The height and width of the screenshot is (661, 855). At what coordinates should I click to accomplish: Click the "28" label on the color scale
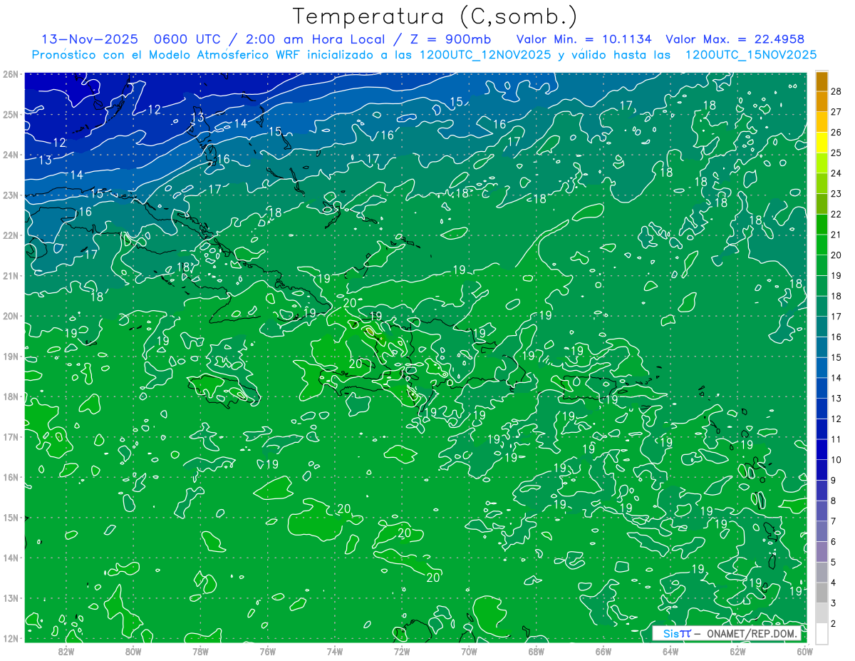point(836,91)
